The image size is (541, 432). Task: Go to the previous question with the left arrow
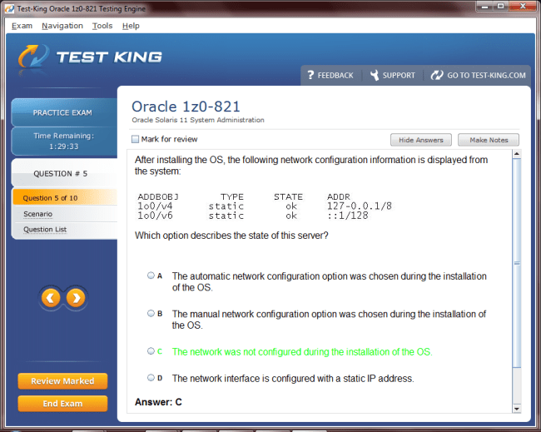coord(51,298)
